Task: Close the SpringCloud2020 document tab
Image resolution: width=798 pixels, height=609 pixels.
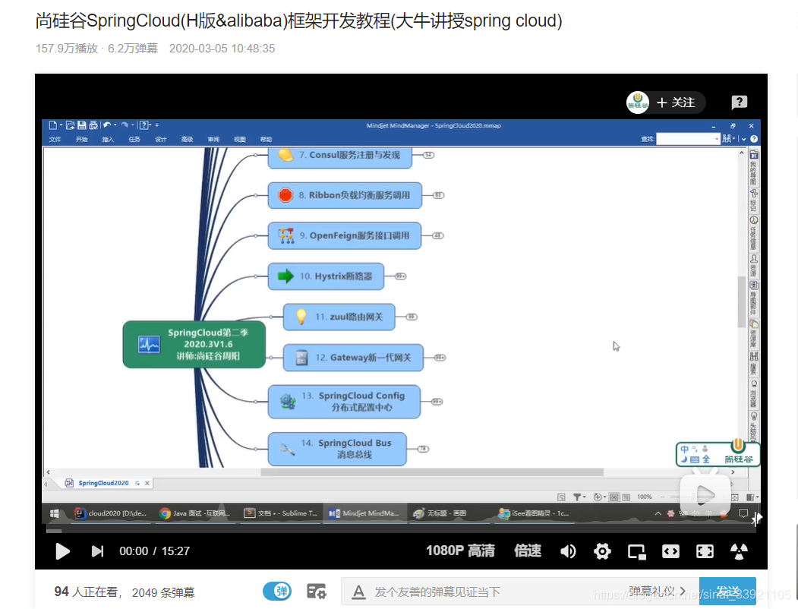Action: [x=147, y=484]
